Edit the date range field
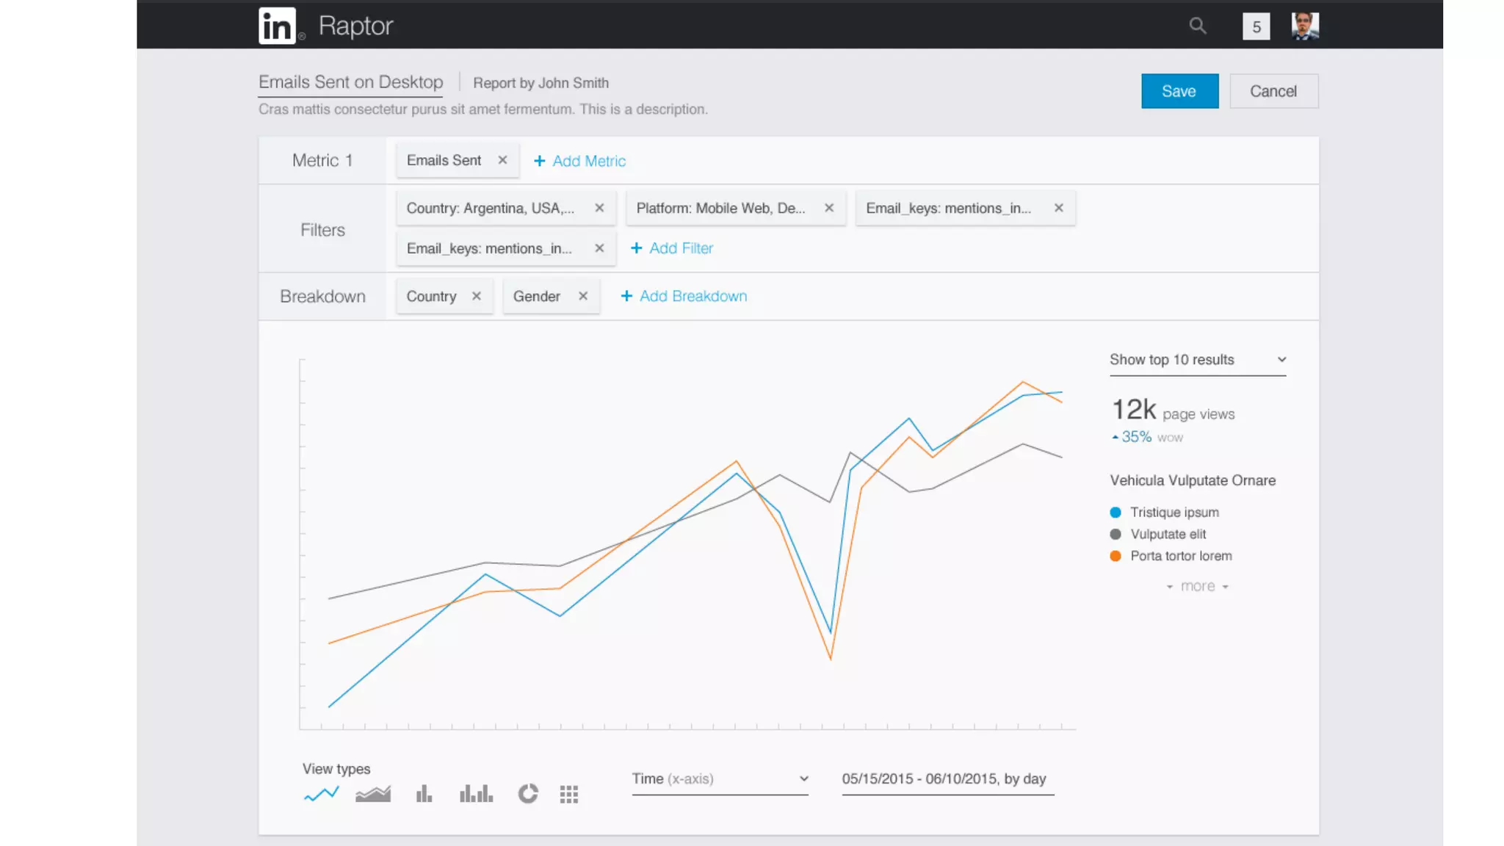This screenshot has height=846, width=1504. coord(947,778)
